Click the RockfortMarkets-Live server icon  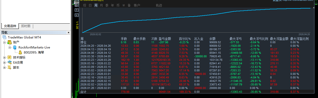[x=15, y=47]
